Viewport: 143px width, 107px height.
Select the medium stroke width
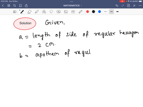point(111,12)
